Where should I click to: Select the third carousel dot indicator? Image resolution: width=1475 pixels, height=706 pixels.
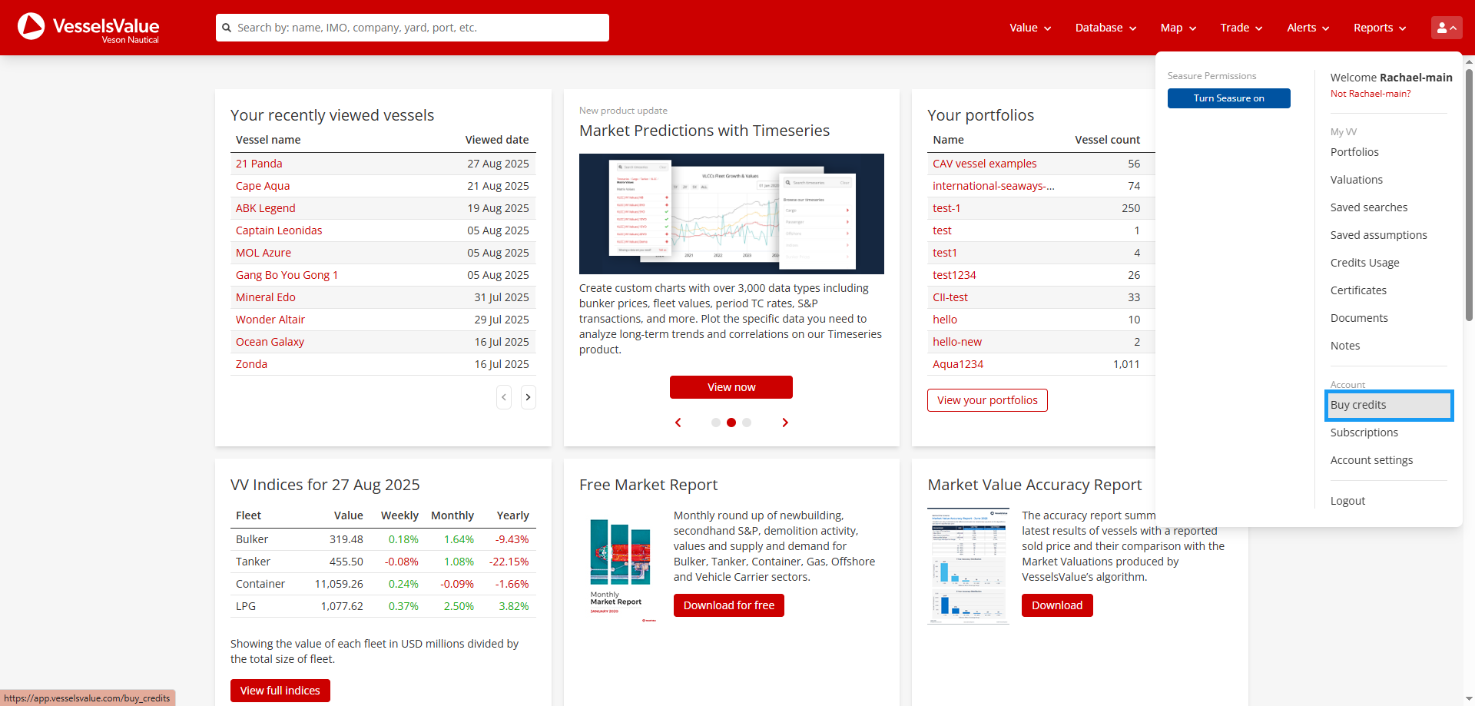[x=747, y=423]
